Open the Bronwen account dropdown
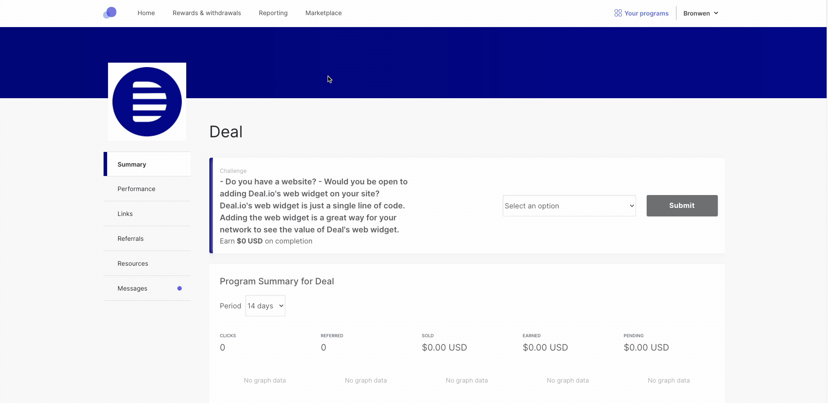The height and width of the screenshot is (403, 828). 700,13
